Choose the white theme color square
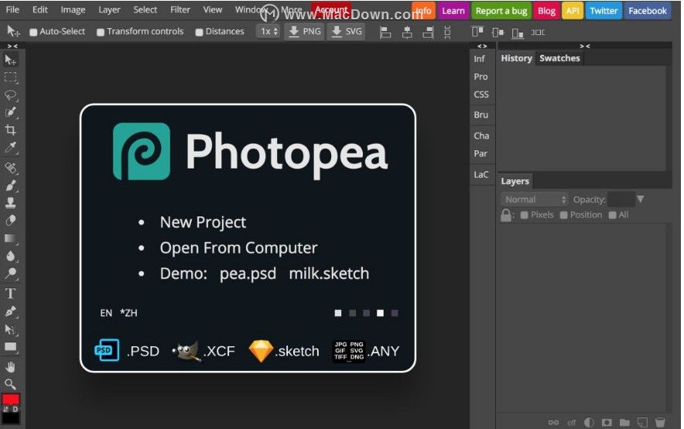Screen dimensions: 684x429 (x=381, y=313)
